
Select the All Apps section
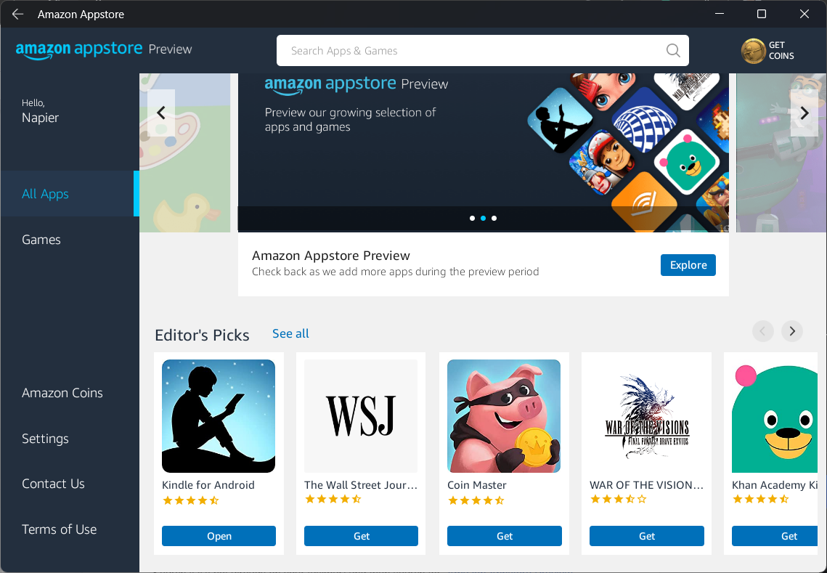tap(45, 194)
